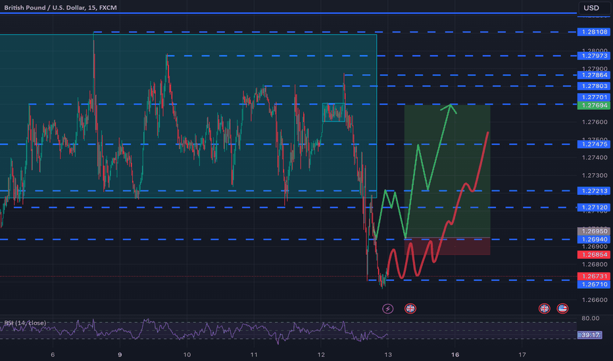Click the 1.27300 price axis label
613x361 pixels.
point(595,176)
